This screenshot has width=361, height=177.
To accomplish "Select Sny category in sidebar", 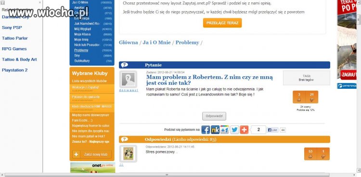I will tap(77, 55).
